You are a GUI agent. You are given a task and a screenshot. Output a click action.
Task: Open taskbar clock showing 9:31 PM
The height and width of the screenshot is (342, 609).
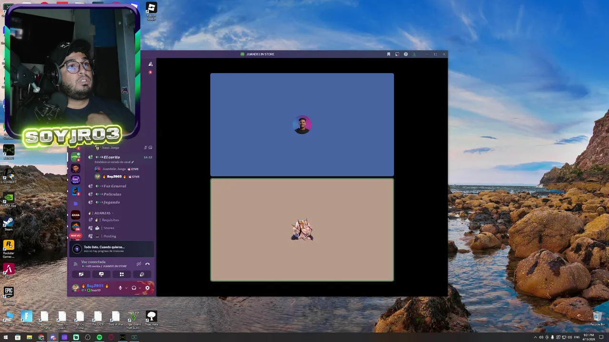(589, 337)
